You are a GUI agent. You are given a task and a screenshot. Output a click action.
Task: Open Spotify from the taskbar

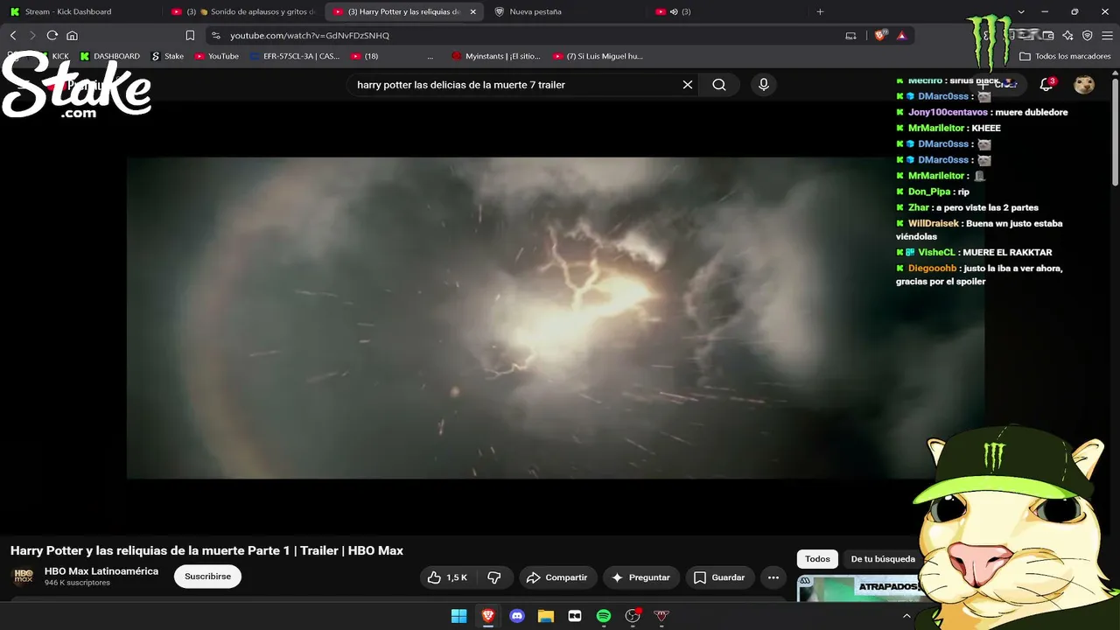604,616
